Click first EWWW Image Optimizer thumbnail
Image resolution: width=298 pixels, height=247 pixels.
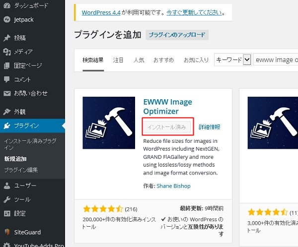point(109,123)
